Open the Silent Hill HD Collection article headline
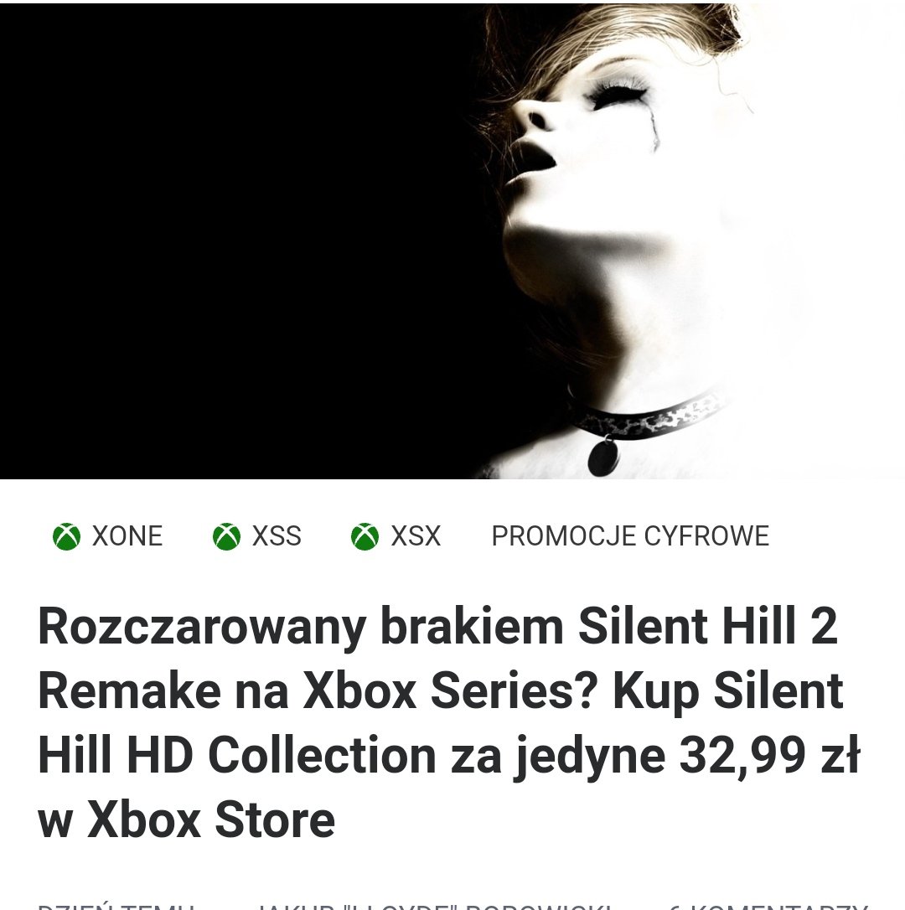This screenshot has height=910, width=905. 448,722
